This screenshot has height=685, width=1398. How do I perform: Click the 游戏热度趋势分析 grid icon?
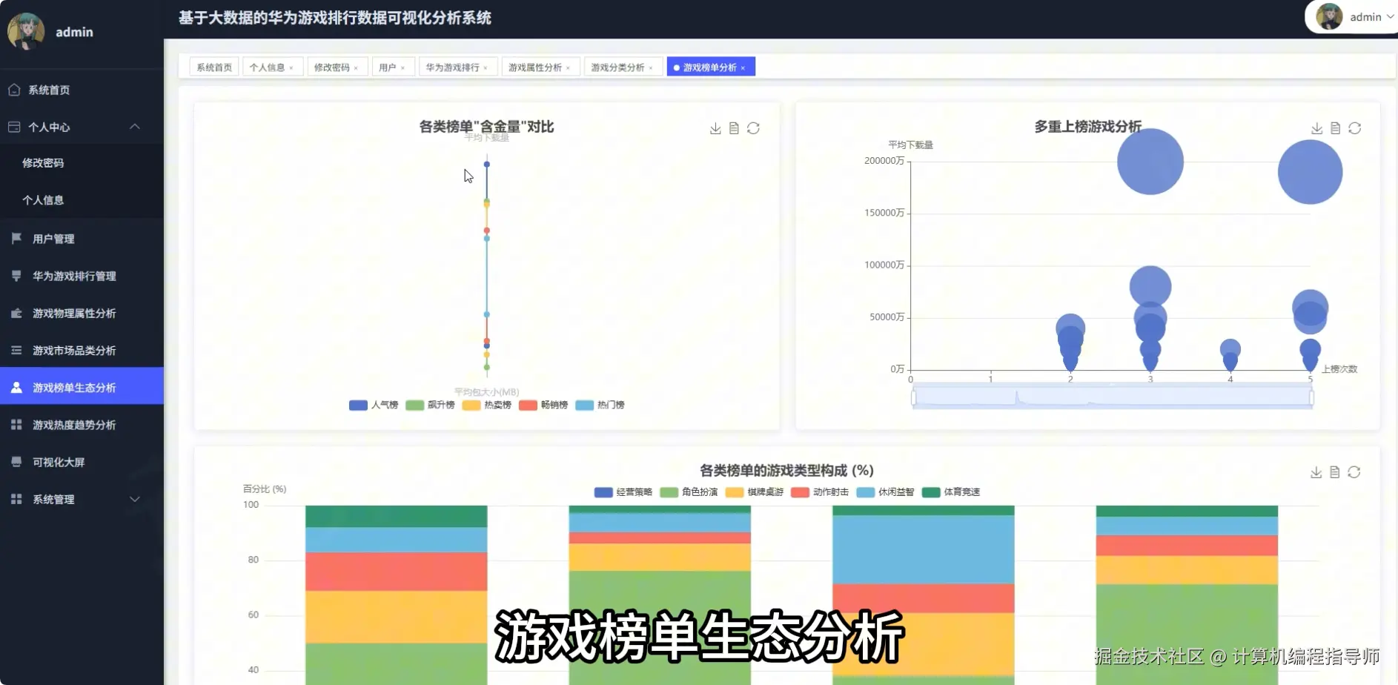tap(16, 424)
